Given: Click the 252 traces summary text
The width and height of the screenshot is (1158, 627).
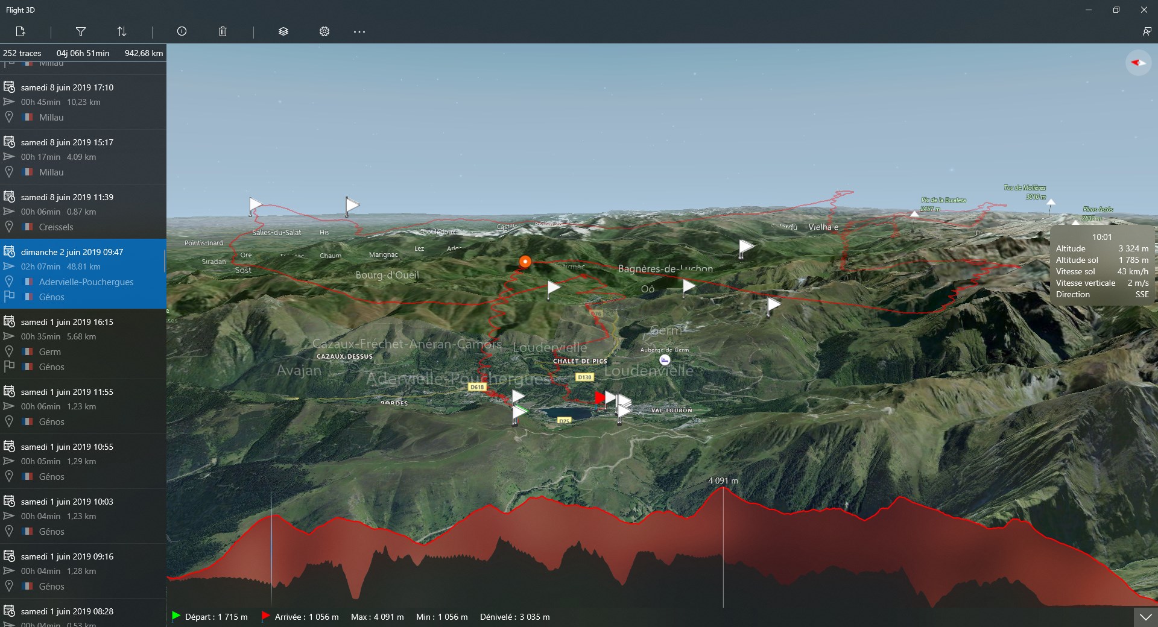Looking at the screenshot, I should click(22, 53).
